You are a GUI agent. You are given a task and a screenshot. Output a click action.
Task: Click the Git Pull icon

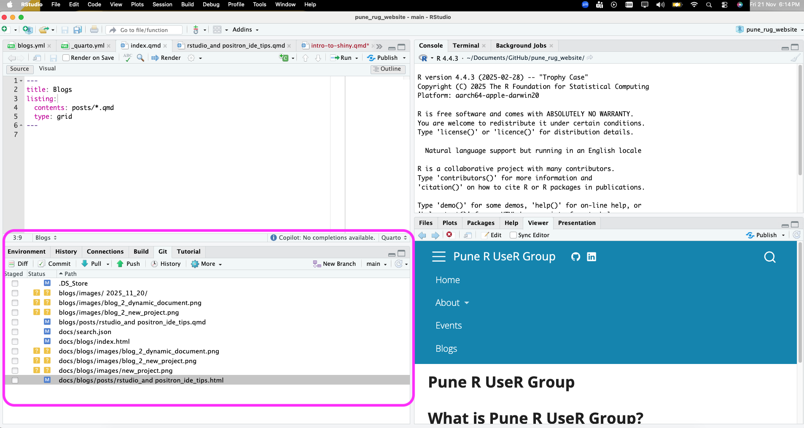[x=85, y=264]
